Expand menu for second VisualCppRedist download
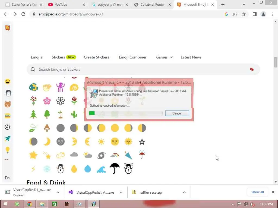The width and height of the screenshot is (278, 208). pos(121,192)
